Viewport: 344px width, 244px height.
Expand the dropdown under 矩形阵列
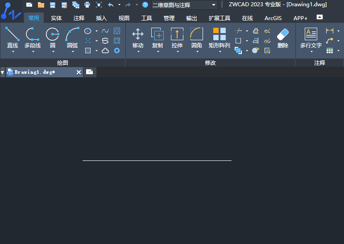tap(220, 52)
